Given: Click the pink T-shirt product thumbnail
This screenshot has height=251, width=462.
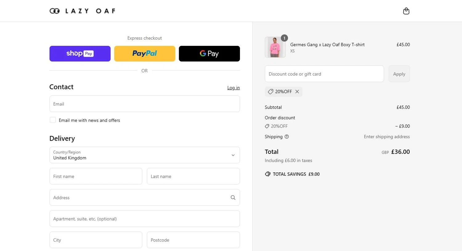Looking at the screenshot, I should coord(275,47).
